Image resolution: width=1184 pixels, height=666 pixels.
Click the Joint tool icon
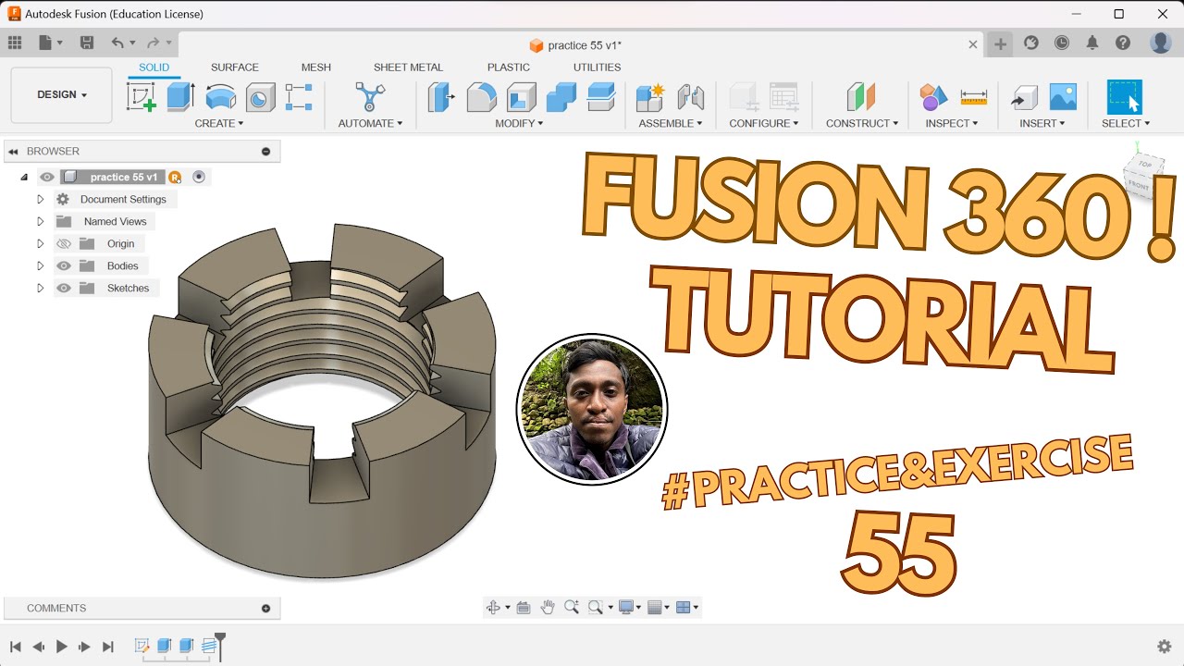coord(690,96)
